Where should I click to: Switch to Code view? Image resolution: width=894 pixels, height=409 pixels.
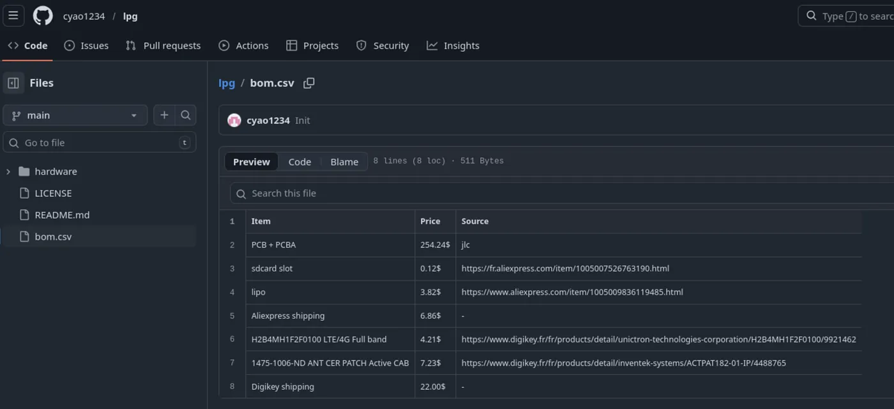[x=299, y=162]
